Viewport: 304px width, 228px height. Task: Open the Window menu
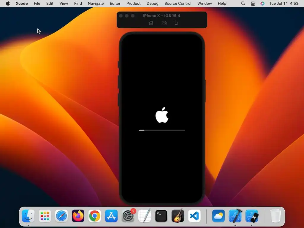(x=205, y=3)
